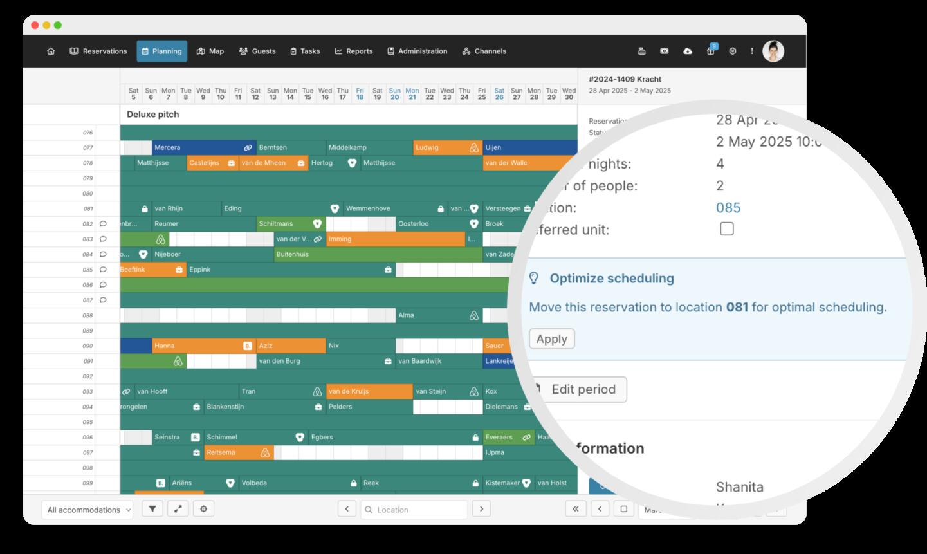The width and height of the screenshot is (927, 554).
Task: Click the expand fullscreen arrows icon
Action: click(x=178, y=509)
